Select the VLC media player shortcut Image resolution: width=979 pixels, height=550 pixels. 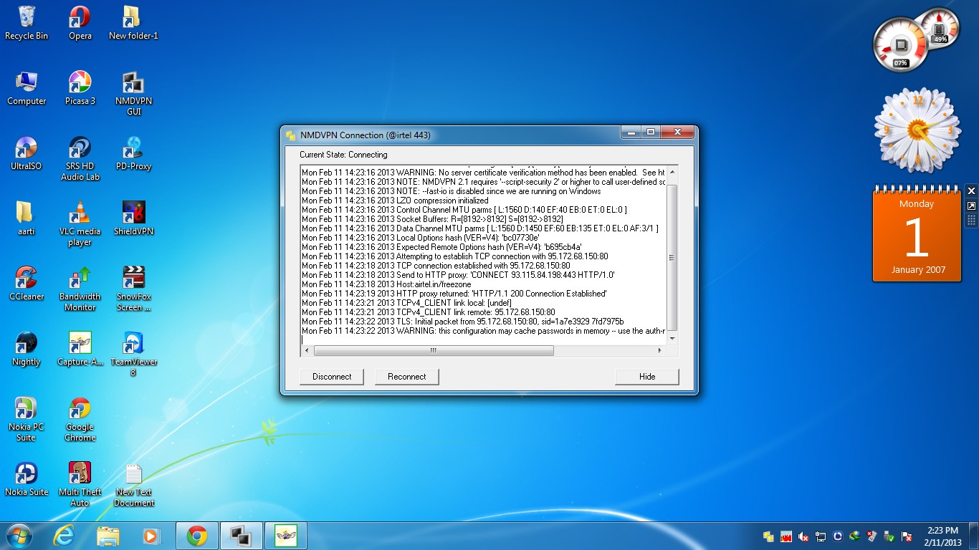[80, 223]
